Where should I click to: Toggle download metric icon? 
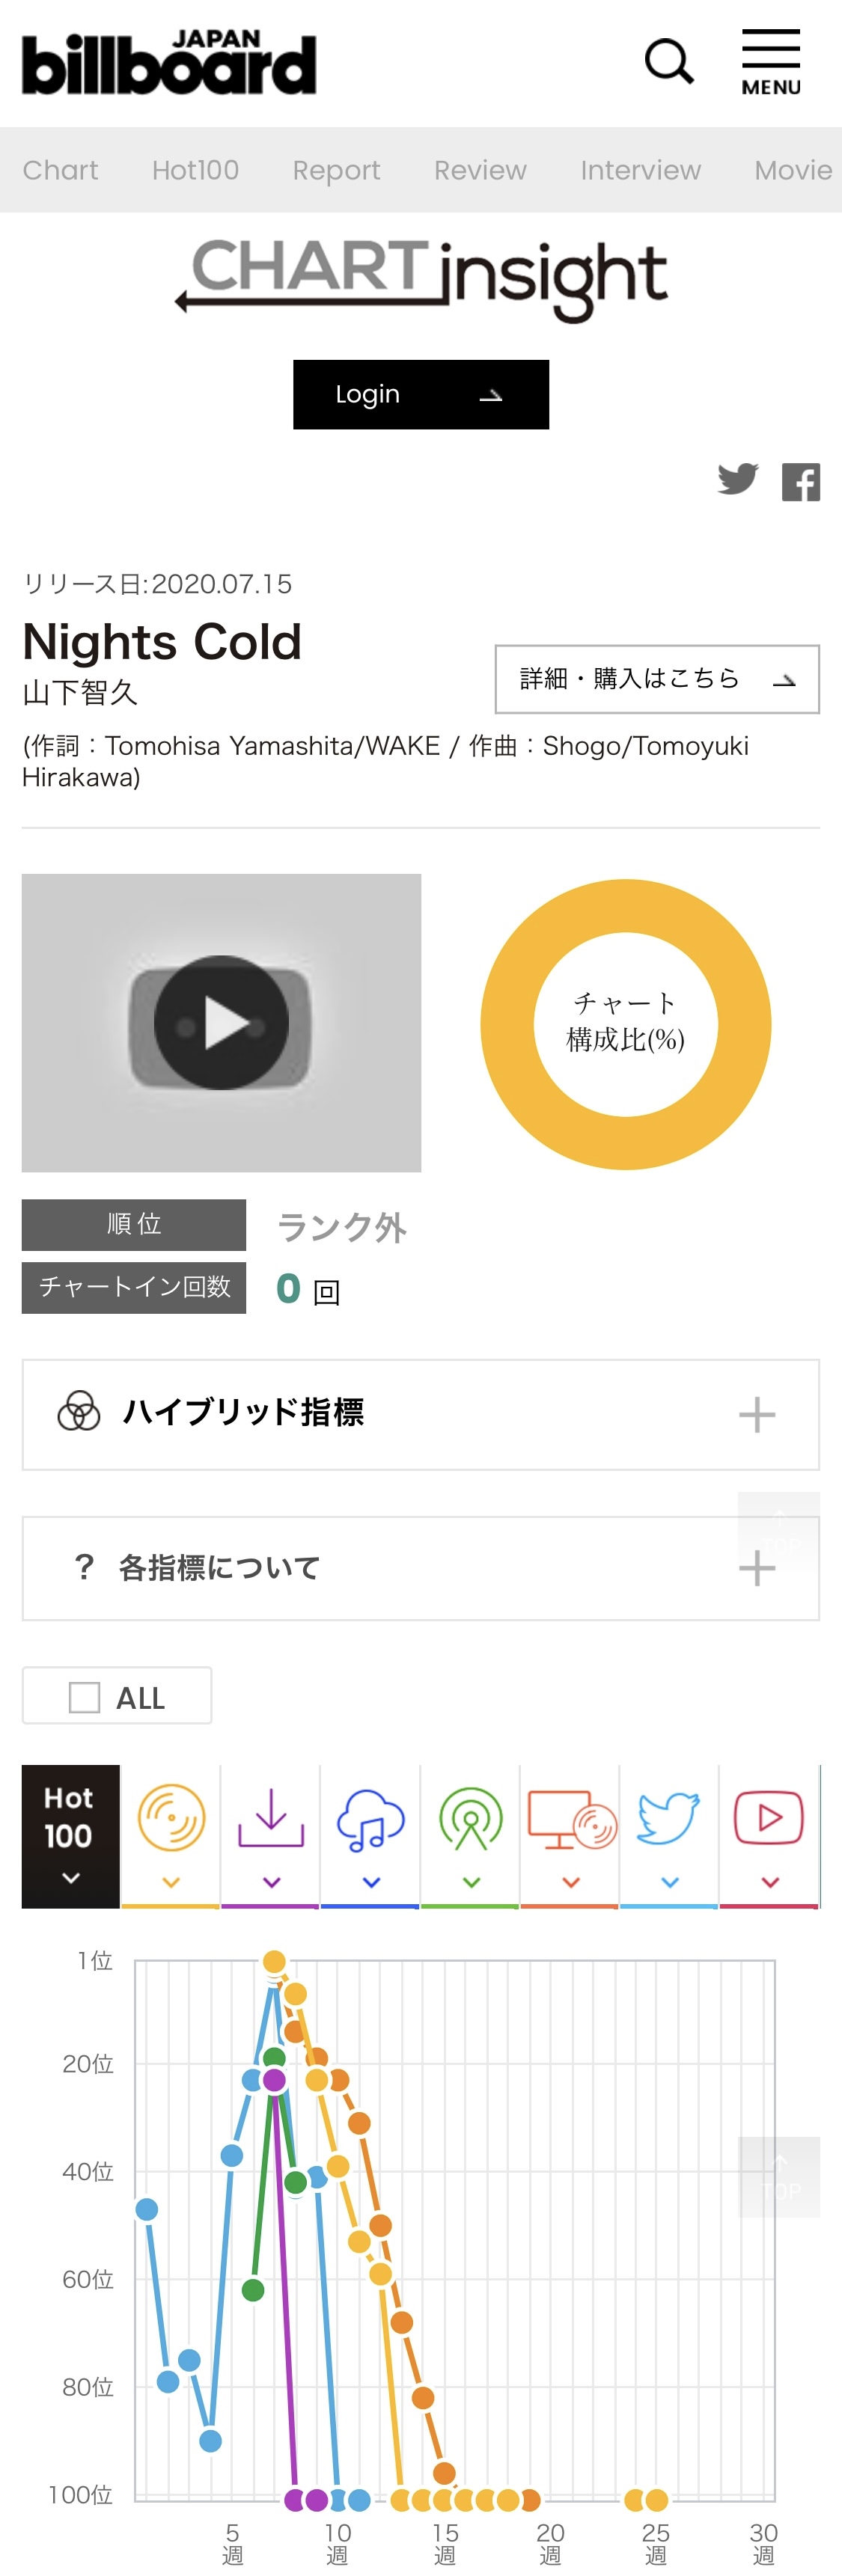(x=271, y=1836)
